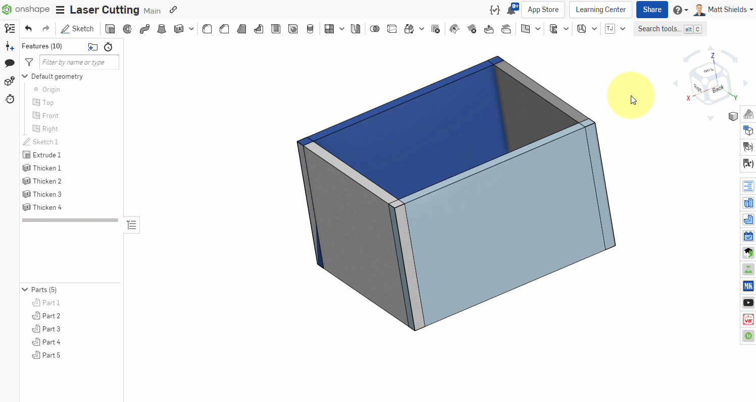This screenshot has width=756, height=402.
Task: Select the Revolve tool
Action: [127, 29]
